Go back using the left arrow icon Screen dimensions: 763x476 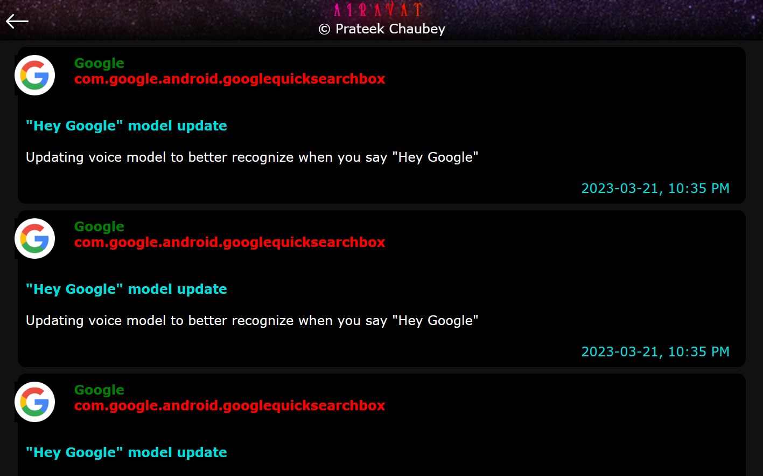tap(17, 21)
